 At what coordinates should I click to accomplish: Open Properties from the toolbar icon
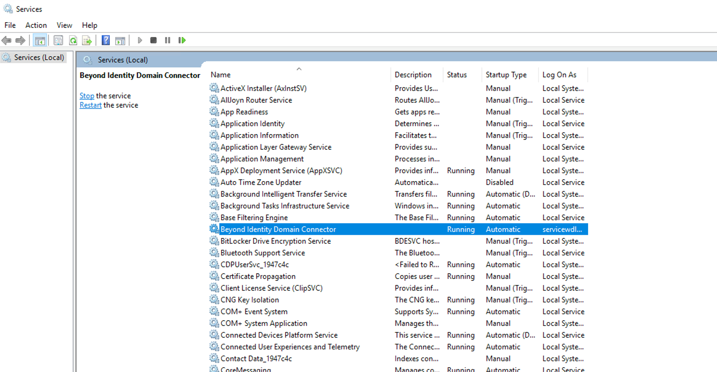tap(58, 41)
